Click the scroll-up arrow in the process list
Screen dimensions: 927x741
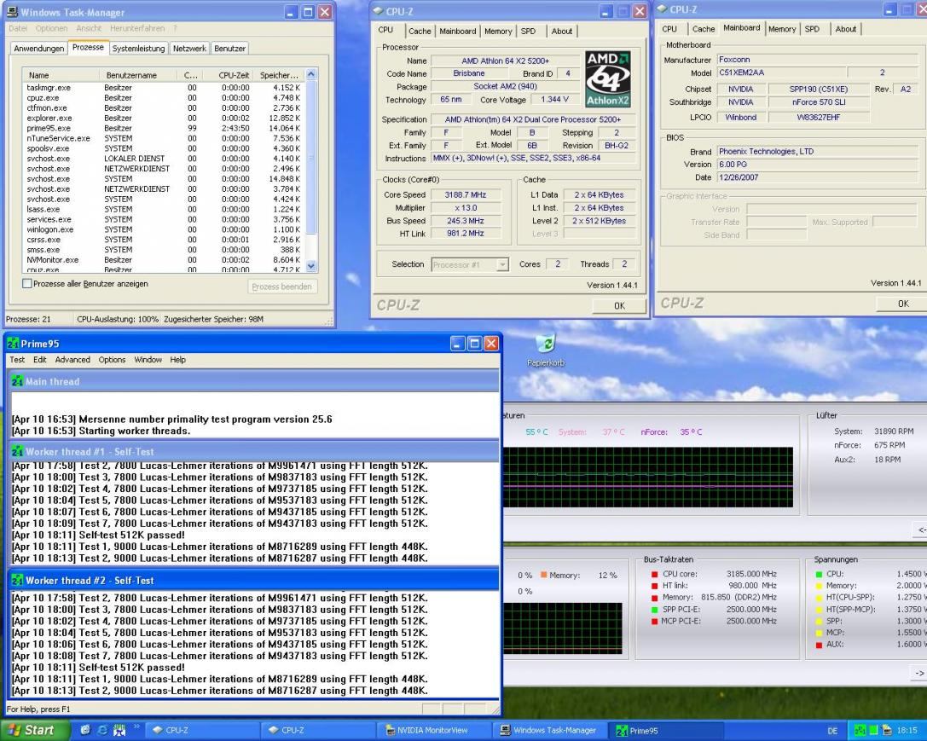pos(311,74)
